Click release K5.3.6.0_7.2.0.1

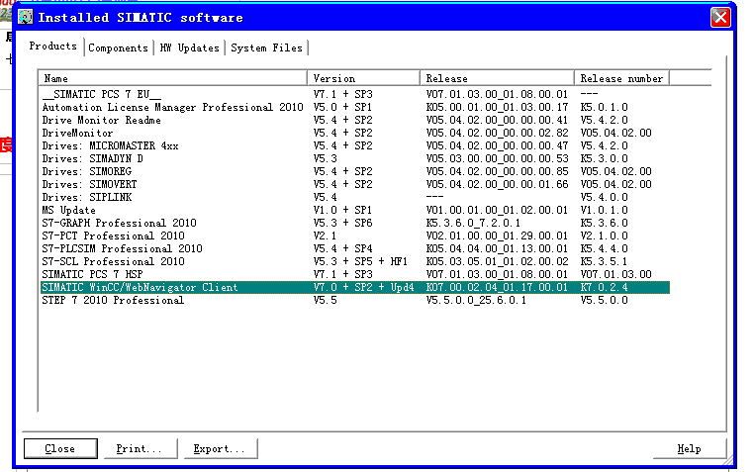click(x=473, y=223)
